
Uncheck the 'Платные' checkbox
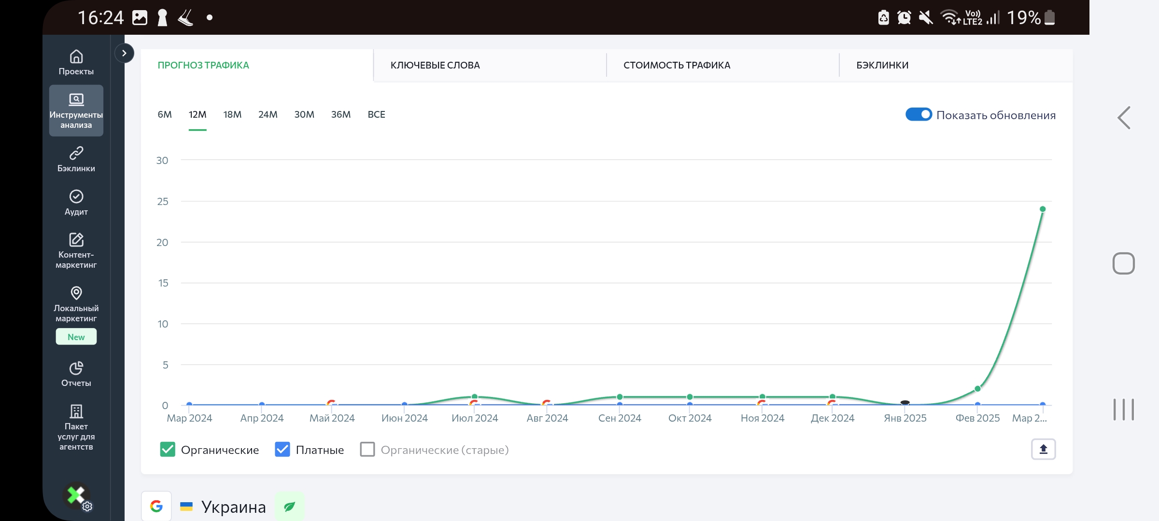(x=283, y=450)
